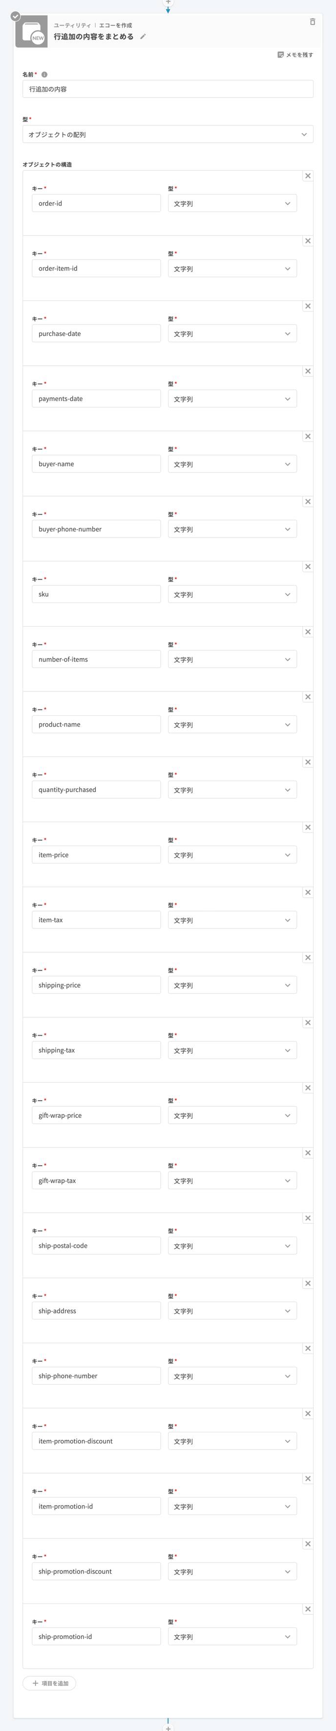This screenshot has height=1731, width=336.
Task: Open type dropdown for ship-address row
Action: coord(232,1311)
